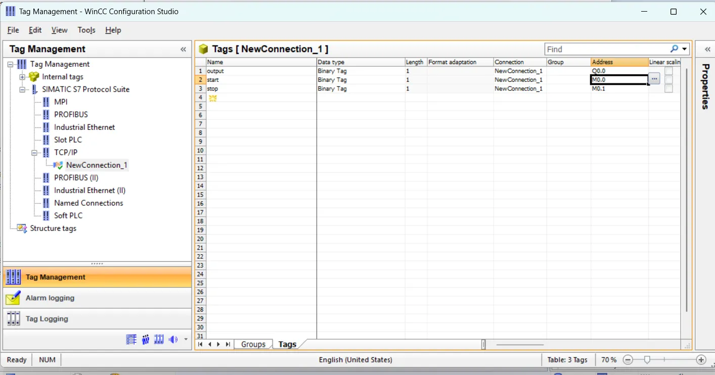Select the Q0.0 address cell

point(619,71)
